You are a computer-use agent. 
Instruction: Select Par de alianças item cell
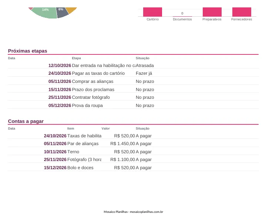[x=83, y=144]
